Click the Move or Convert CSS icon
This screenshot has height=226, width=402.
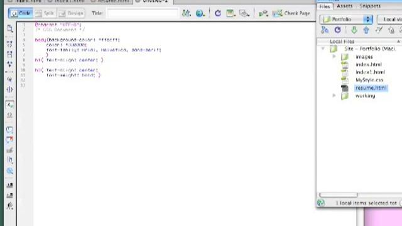pyautogui.click(x=10, y=171)
